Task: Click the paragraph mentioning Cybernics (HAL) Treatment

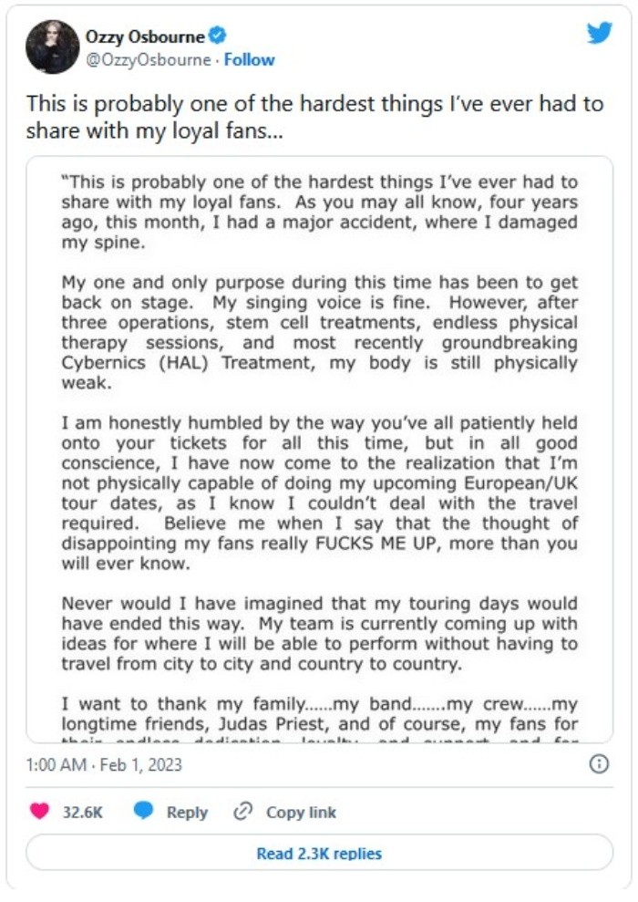Action: [x=319, y=333]
